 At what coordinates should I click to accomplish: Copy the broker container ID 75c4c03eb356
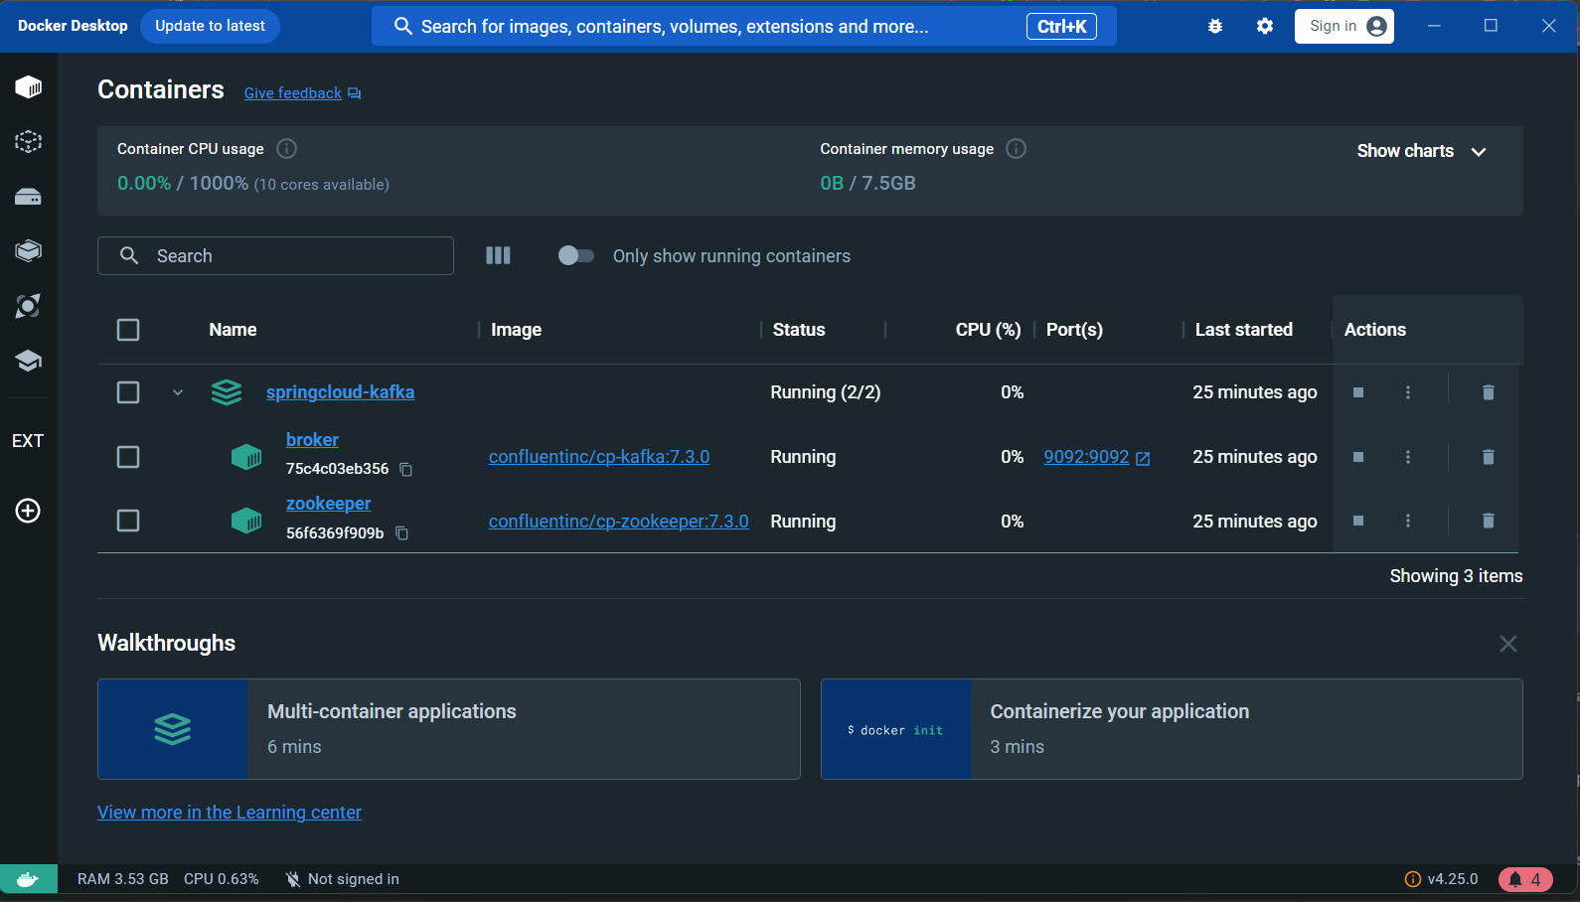click(x=405, y=469)
